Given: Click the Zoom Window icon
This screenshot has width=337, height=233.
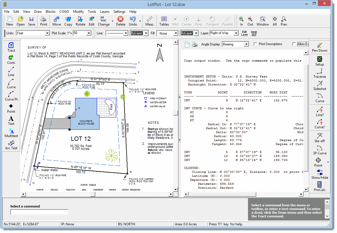Looking at the screenshot, I should tap(263, 21).
